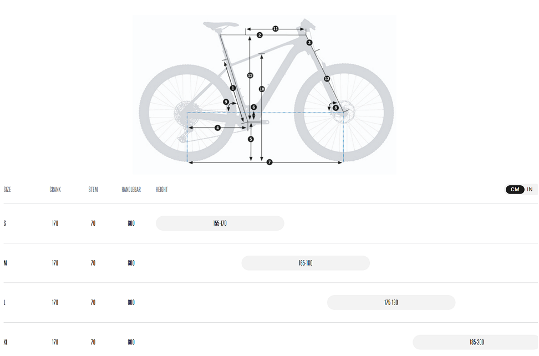Click the SIZE column header
Viewport: 539px width, 356px height.
pyautogui.click(x=7, y=189)
